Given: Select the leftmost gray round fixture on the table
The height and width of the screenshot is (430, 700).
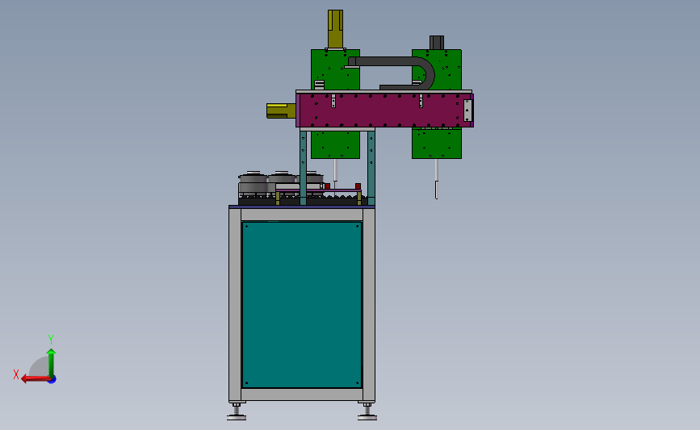Looking at the screenshot, I should [x=254, y=184].
